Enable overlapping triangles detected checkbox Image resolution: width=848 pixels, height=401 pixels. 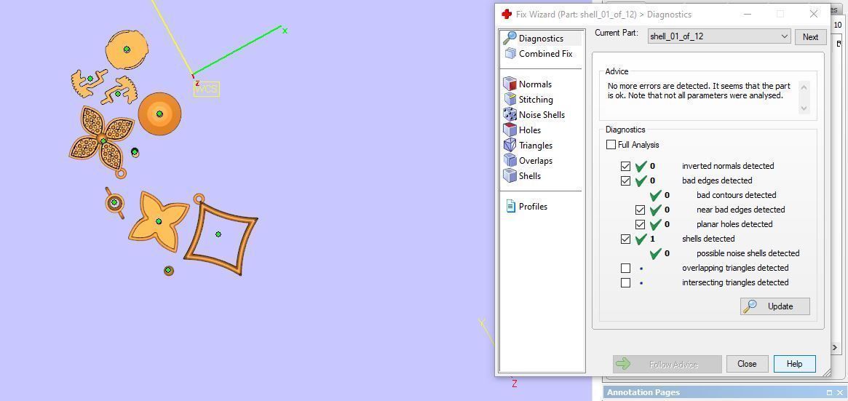(626, 268)
